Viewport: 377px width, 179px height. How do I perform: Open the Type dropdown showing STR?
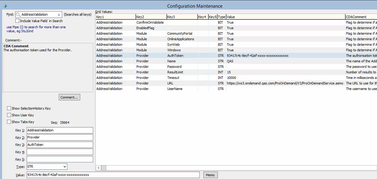47,167
